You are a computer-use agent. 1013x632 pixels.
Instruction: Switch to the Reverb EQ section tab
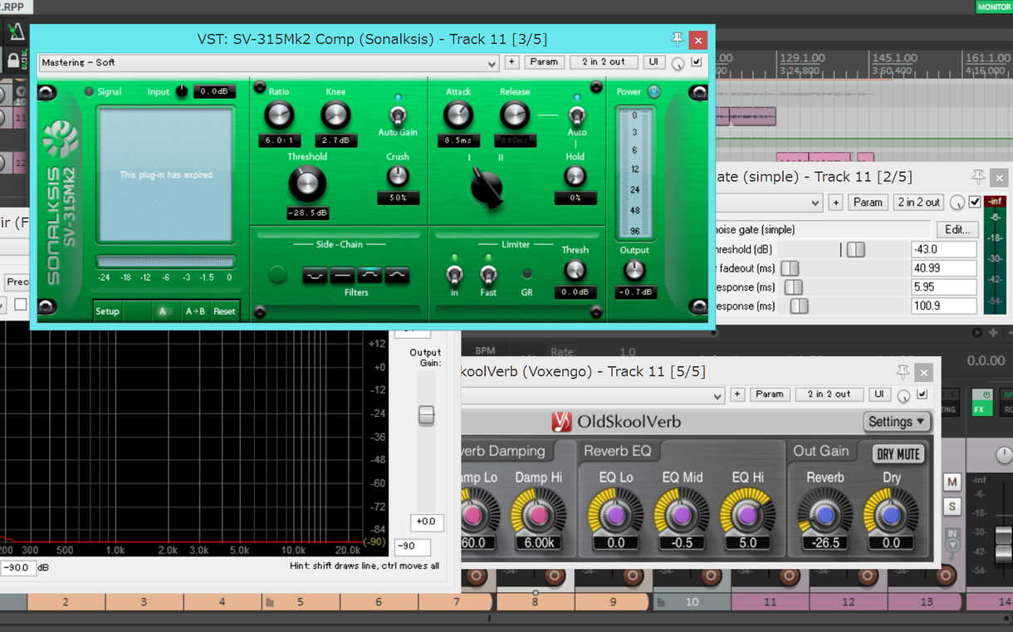pos(618,451)
